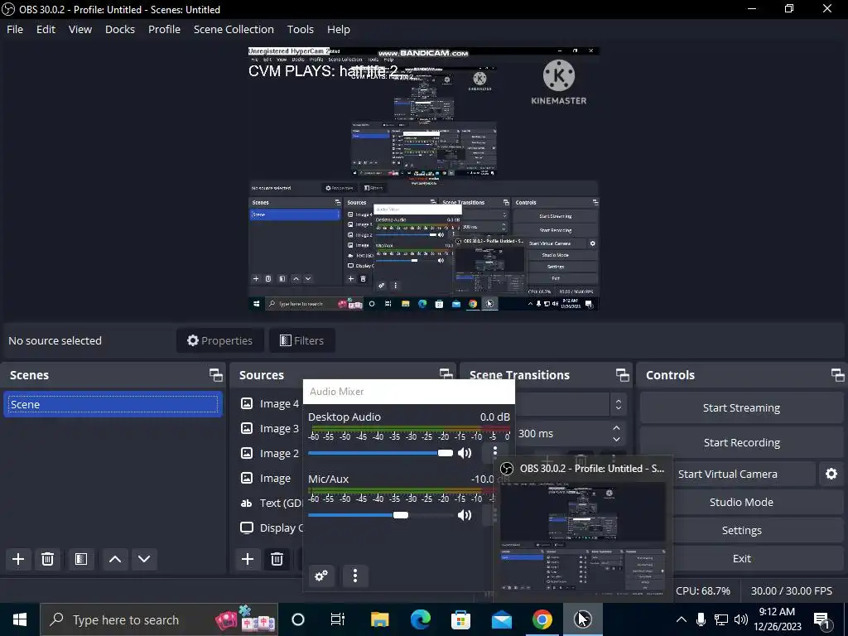The width and height of the screenshot is (848, 636).
Task: Open File Explorer from the taskbar
Action: (379, 619)
